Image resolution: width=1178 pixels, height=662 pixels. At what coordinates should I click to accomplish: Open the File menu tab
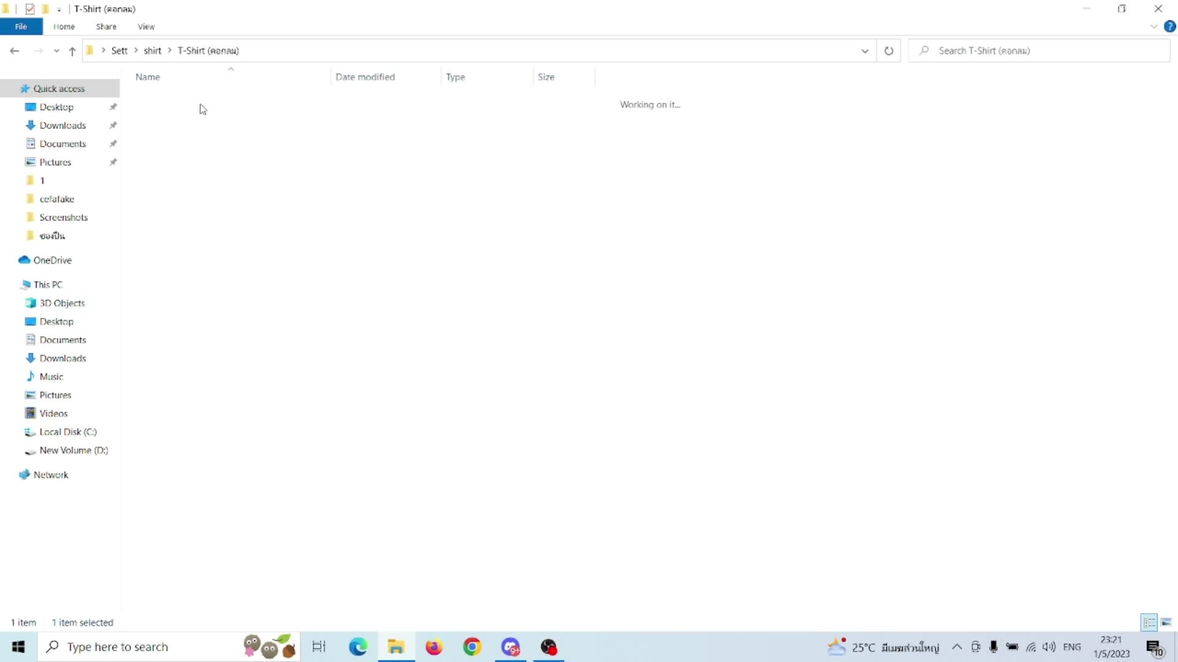pos(21,26)
